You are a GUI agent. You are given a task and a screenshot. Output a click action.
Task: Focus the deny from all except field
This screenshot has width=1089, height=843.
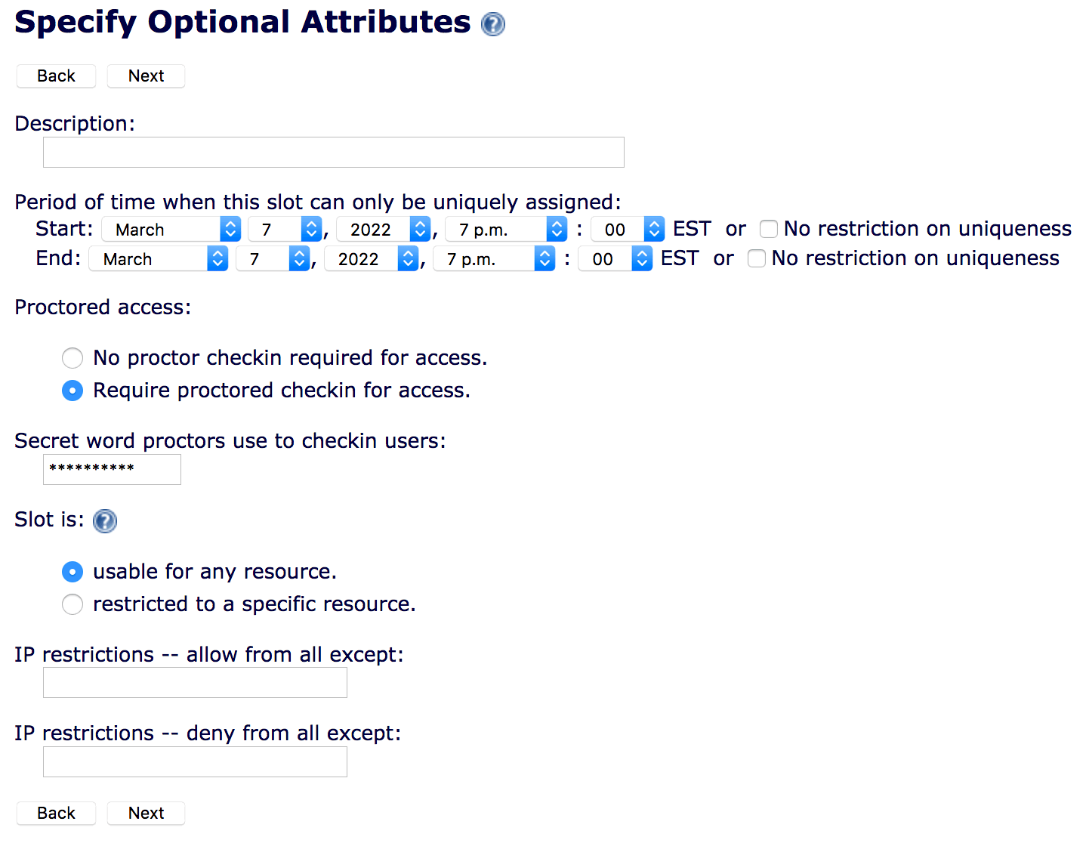pyautogui.click(x=195, y=761)
